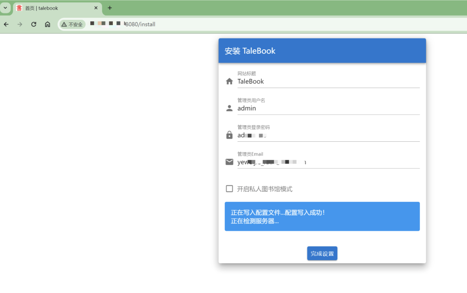Click the padlock icon beside the password field
This screenshot has height=293, width=467.
229,135
